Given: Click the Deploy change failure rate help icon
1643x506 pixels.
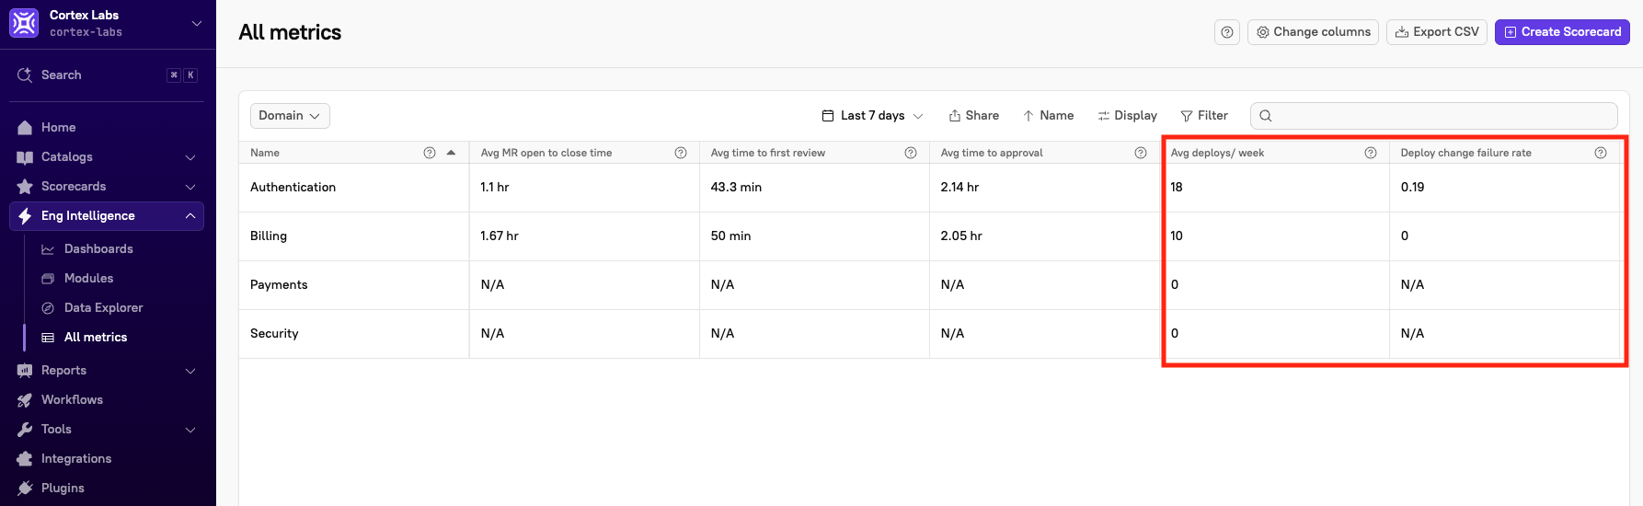Looking at the screenshot, I should (1601, 153).
